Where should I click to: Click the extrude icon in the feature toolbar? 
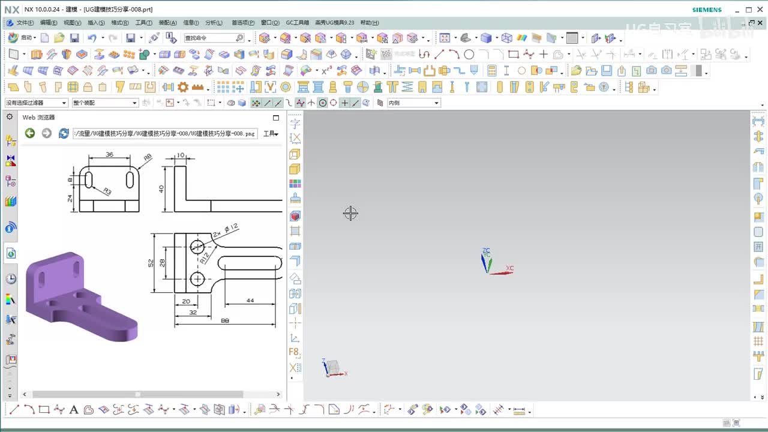(x=37, y=55)
